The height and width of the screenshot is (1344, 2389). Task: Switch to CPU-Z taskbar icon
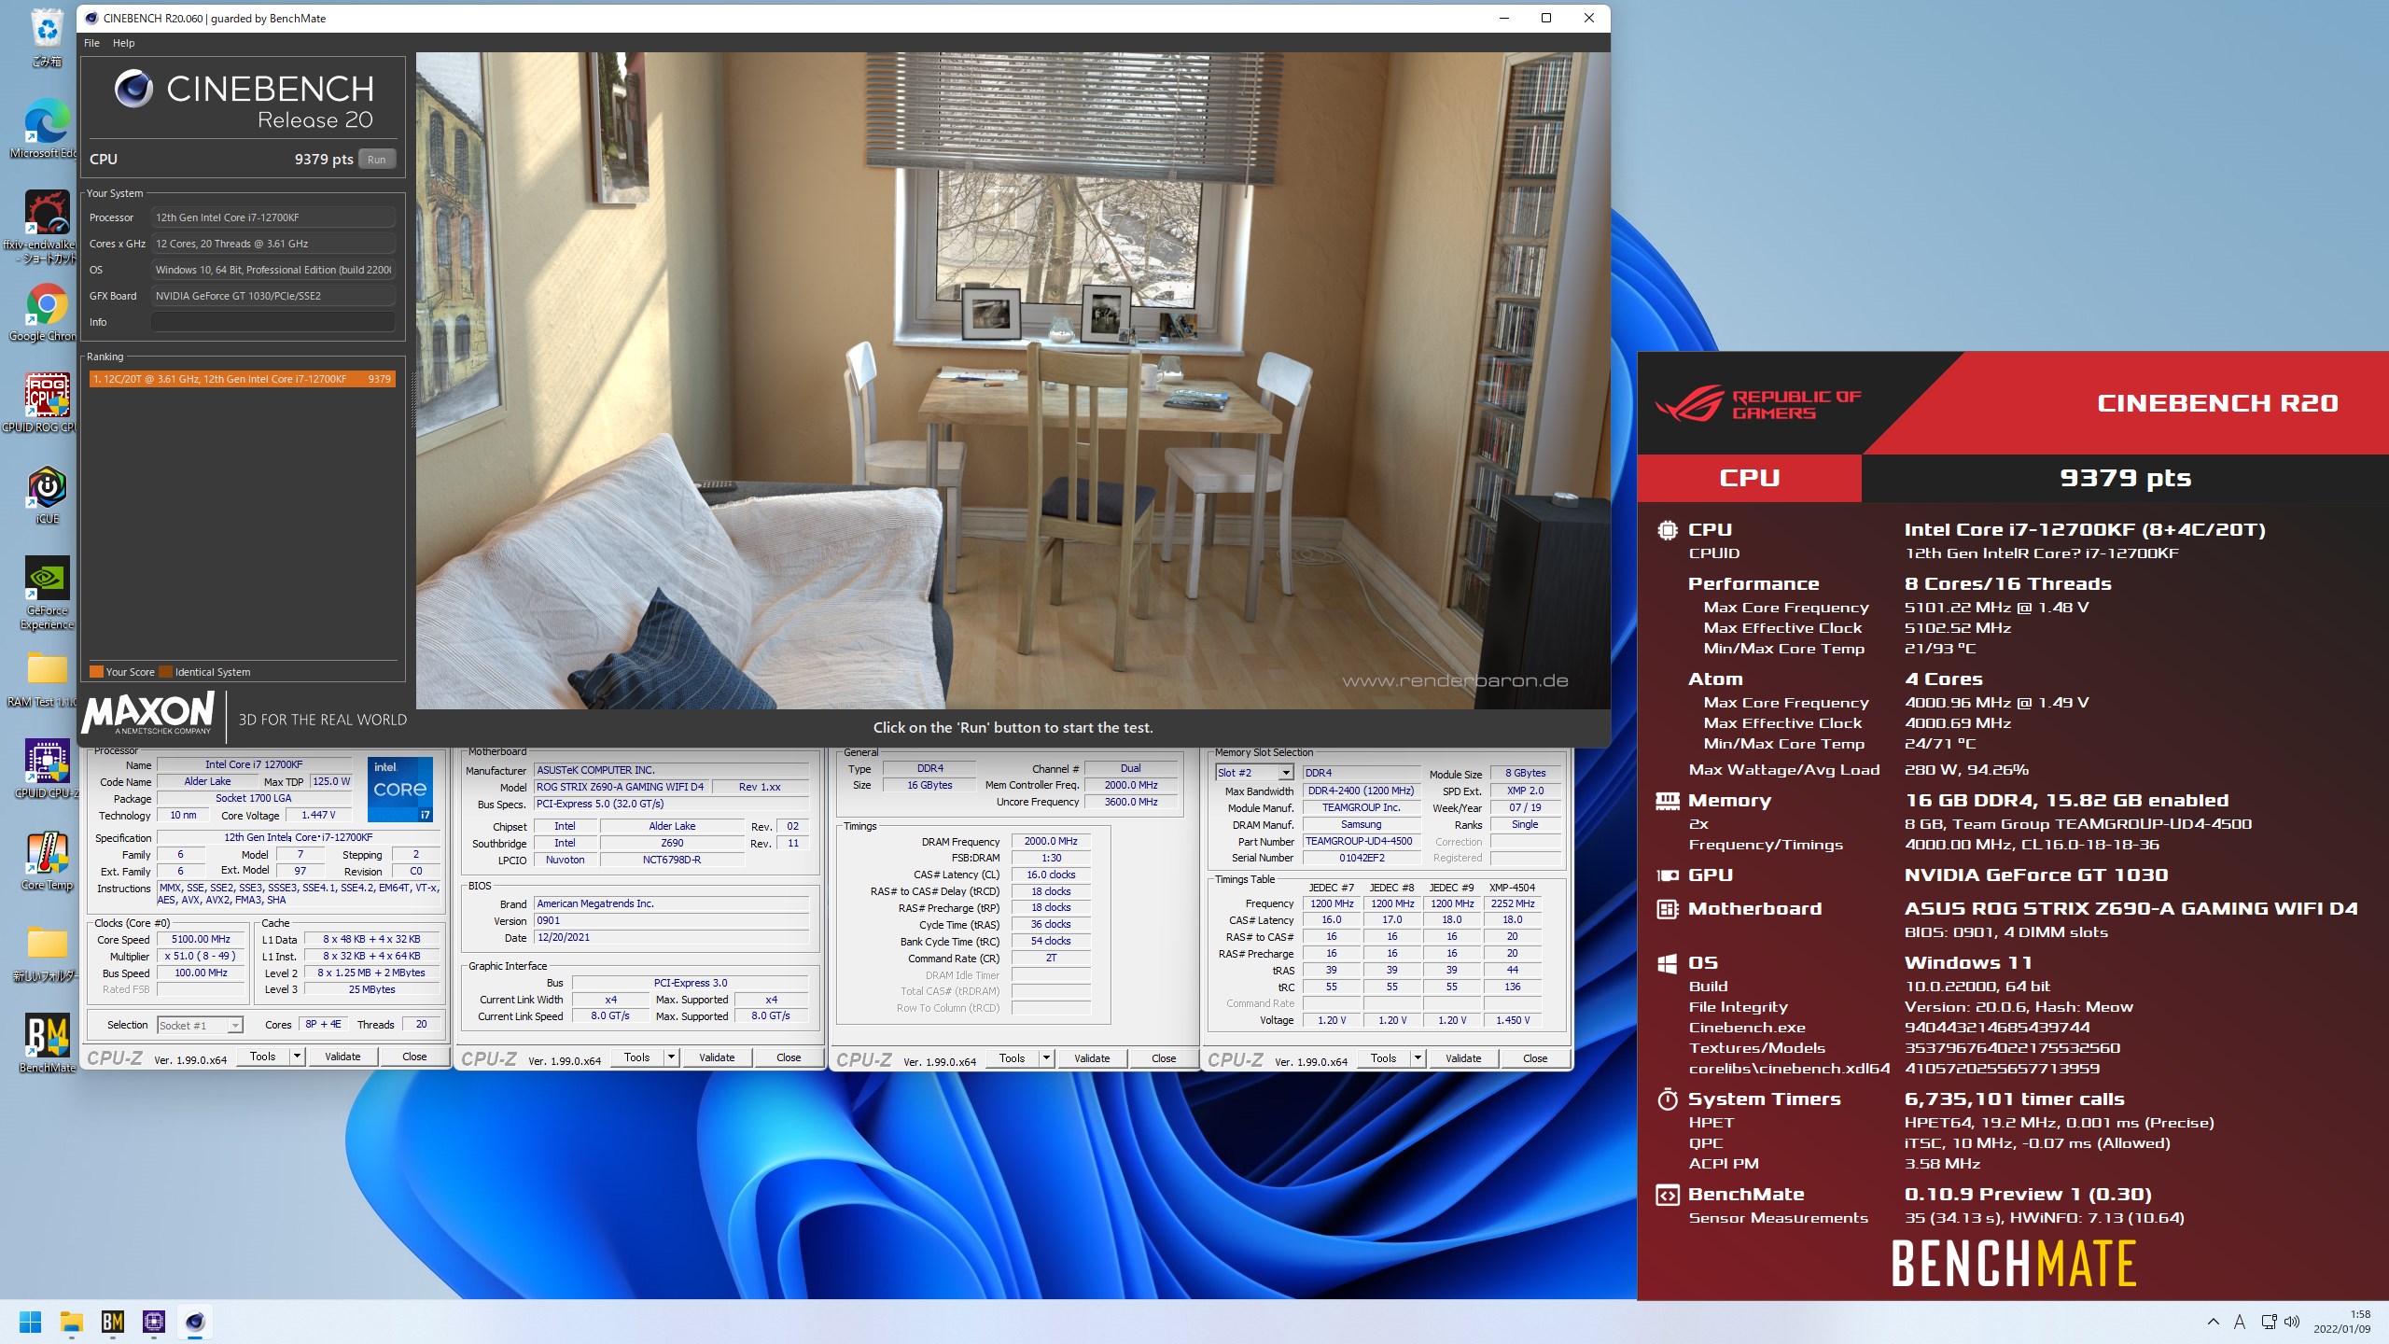(x=154, y=1322)
